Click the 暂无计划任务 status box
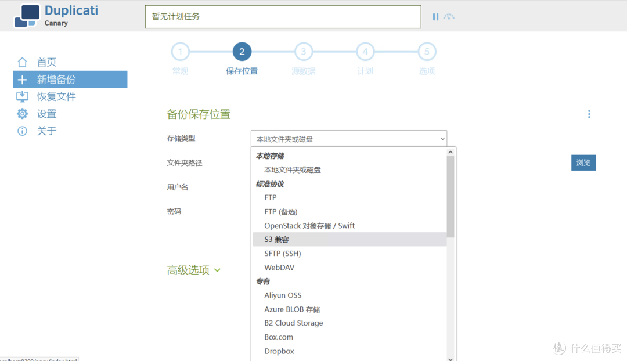 point(283,17)
